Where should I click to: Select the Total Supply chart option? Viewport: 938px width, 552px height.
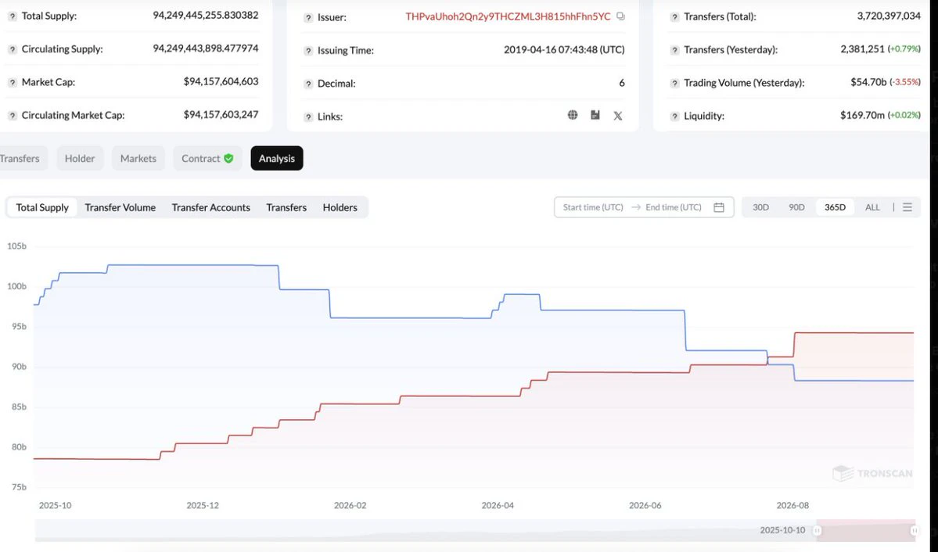pos(42,207)
